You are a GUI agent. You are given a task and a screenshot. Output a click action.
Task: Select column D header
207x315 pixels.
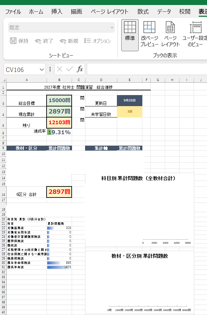[101, 80]
